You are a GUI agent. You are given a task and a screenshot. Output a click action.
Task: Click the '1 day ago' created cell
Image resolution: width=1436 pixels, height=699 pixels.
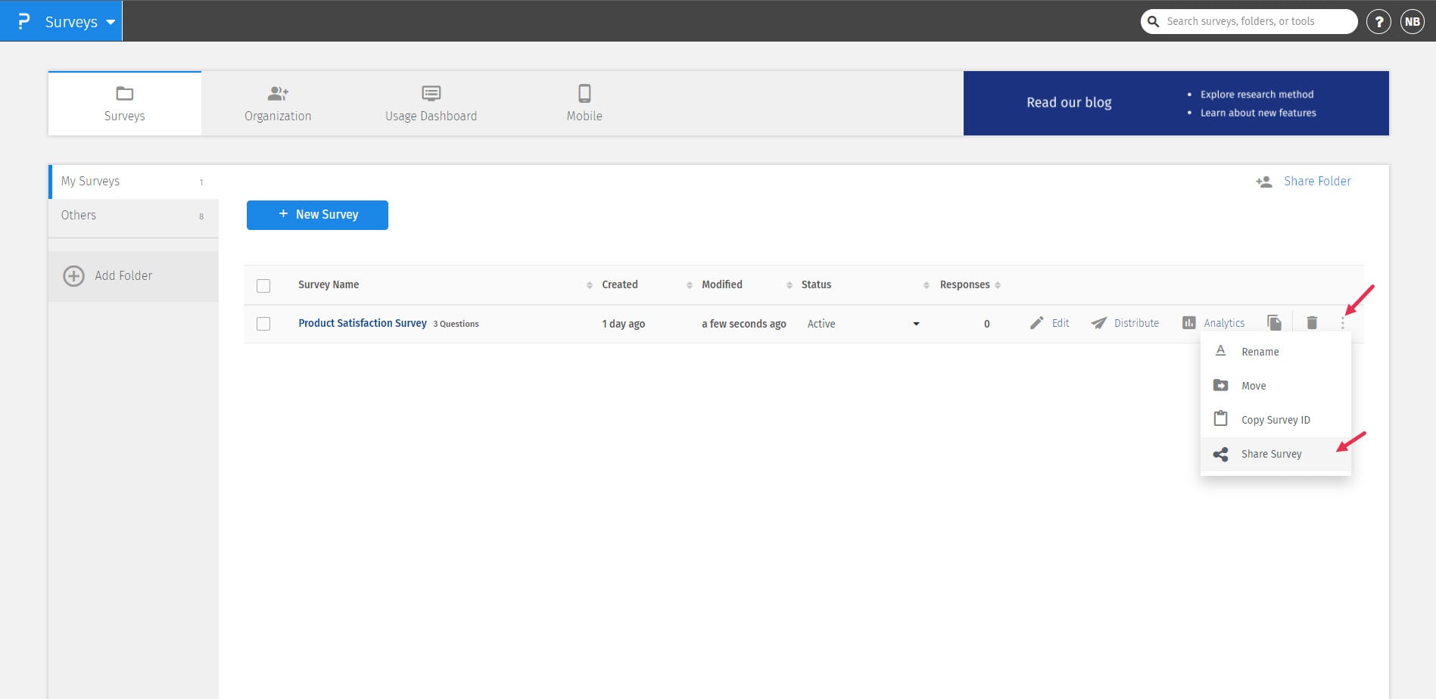coord(624,324)
